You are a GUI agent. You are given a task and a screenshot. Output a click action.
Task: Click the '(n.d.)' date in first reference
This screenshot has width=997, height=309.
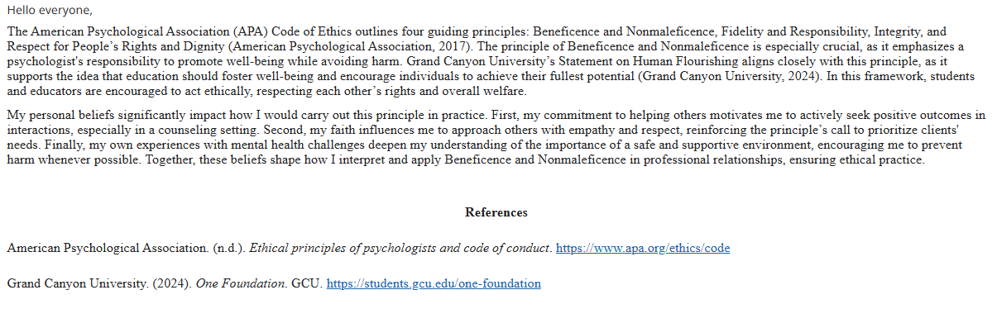click(x=227, y=248)
